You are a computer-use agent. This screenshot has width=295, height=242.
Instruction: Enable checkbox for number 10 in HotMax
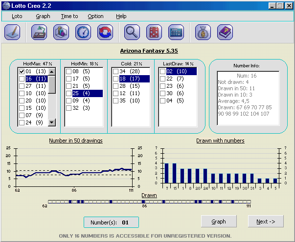pos(22,93)
